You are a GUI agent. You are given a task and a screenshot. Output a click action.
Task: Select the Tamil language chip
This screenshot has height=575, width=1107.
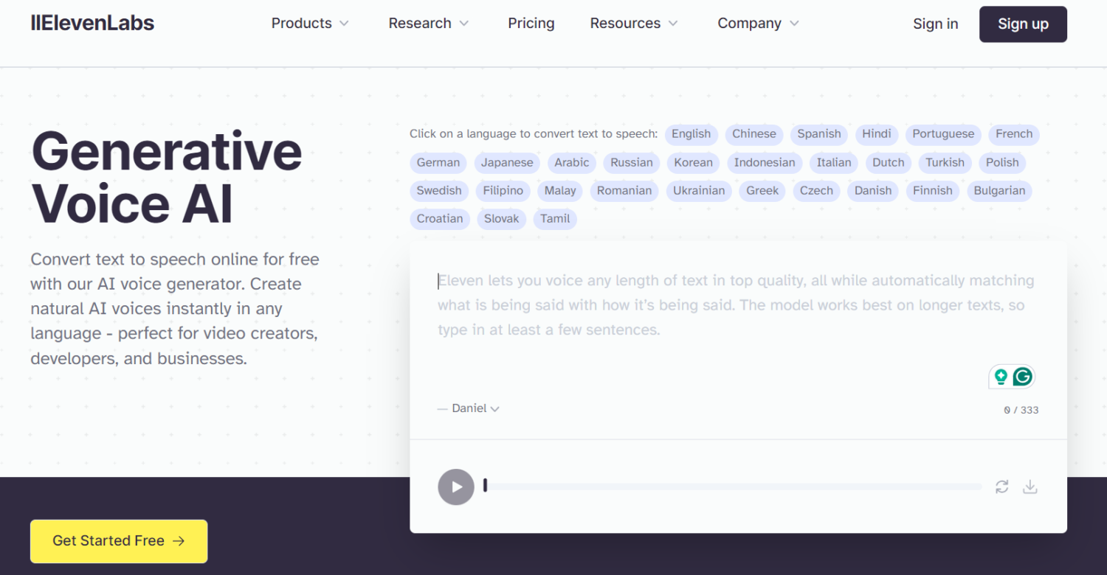coord(555,219)
